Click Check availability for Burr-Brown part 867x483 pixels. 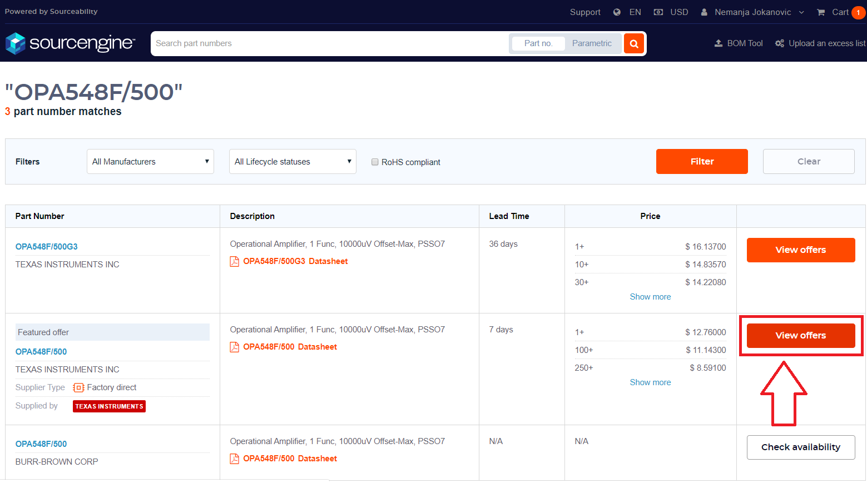click(801, 447)
